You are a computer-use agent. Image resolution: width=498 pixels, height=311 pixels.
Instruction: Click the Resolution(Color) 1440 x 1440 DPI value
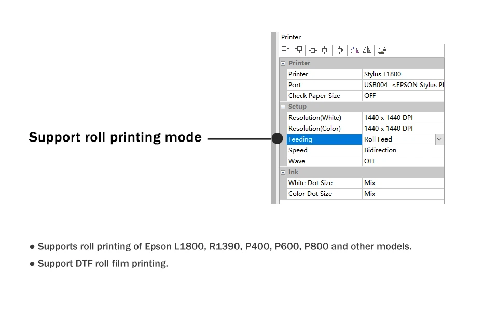(403, 128)
